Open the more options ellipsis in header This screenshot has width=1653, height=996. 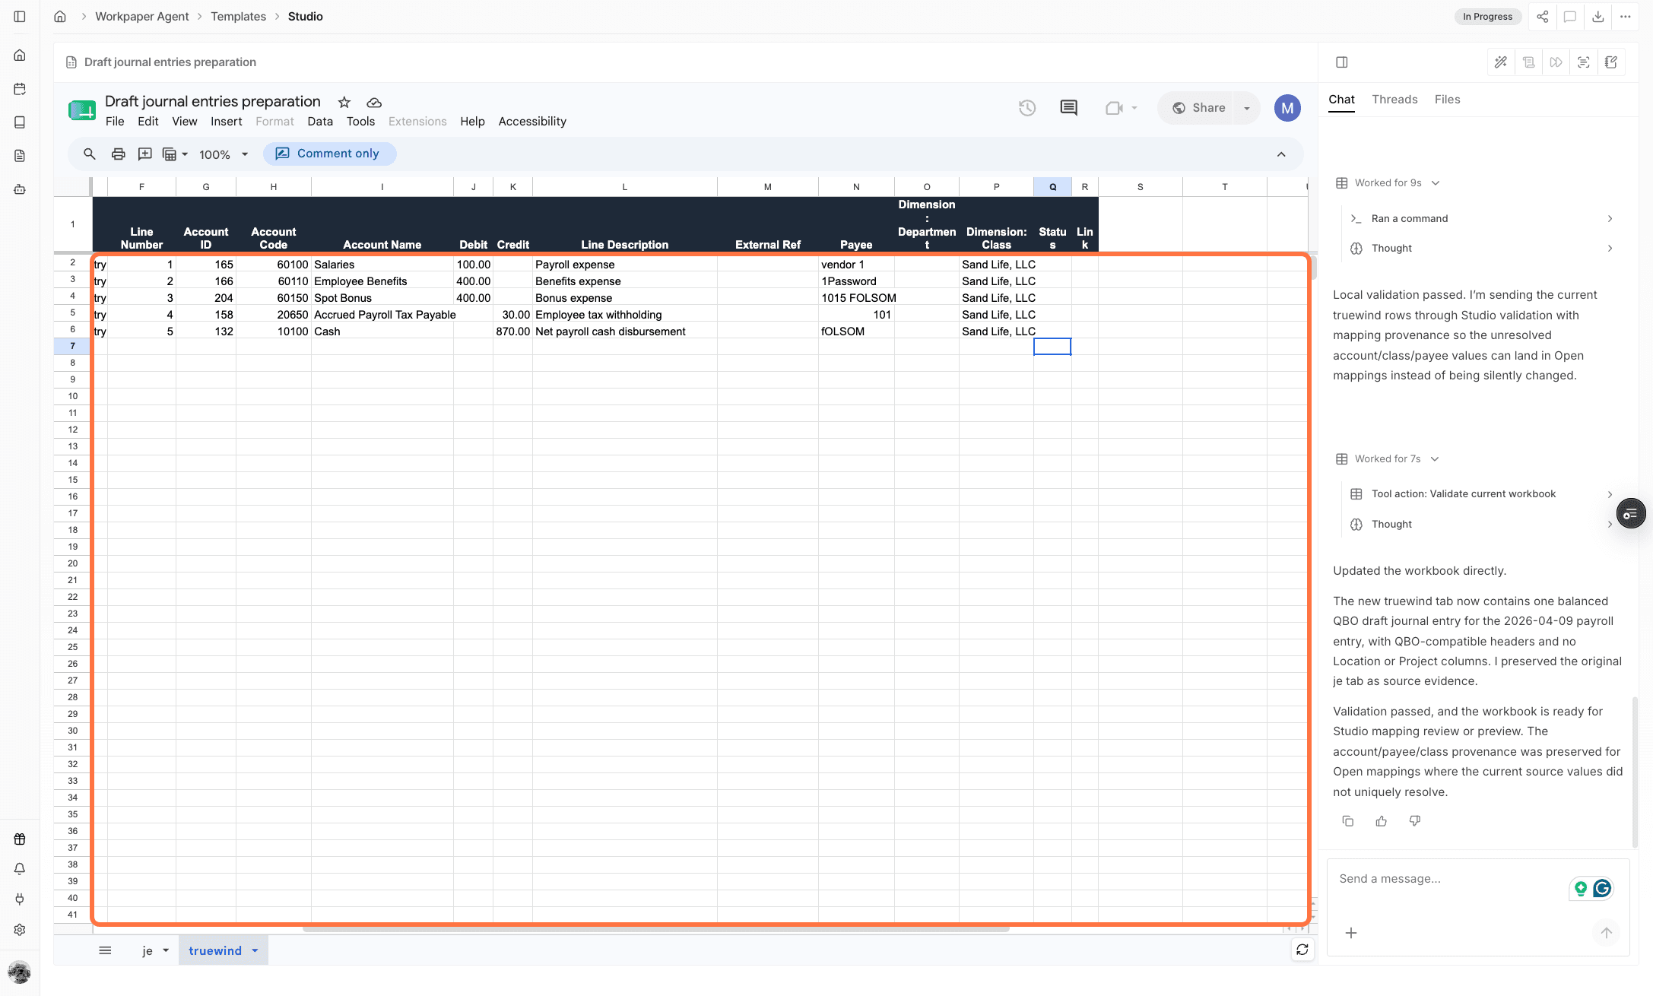[x=1626, y=17]
